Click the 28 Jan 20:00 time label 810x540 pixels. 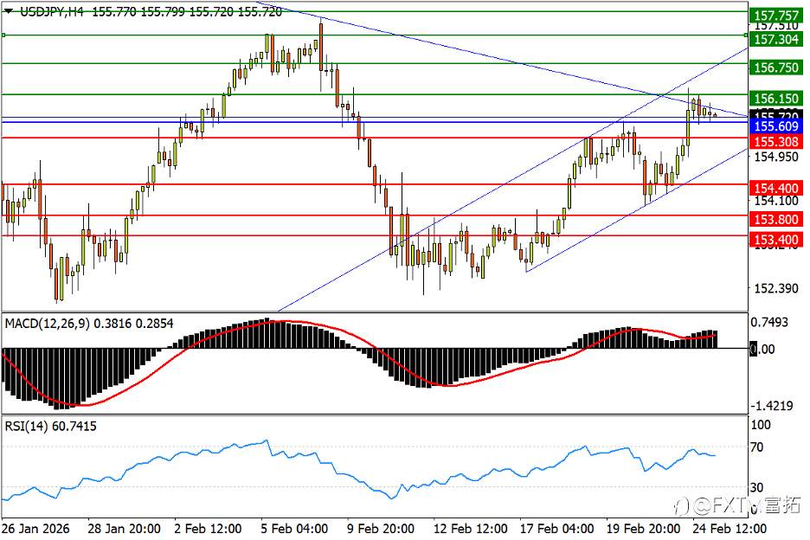(124, 529)
